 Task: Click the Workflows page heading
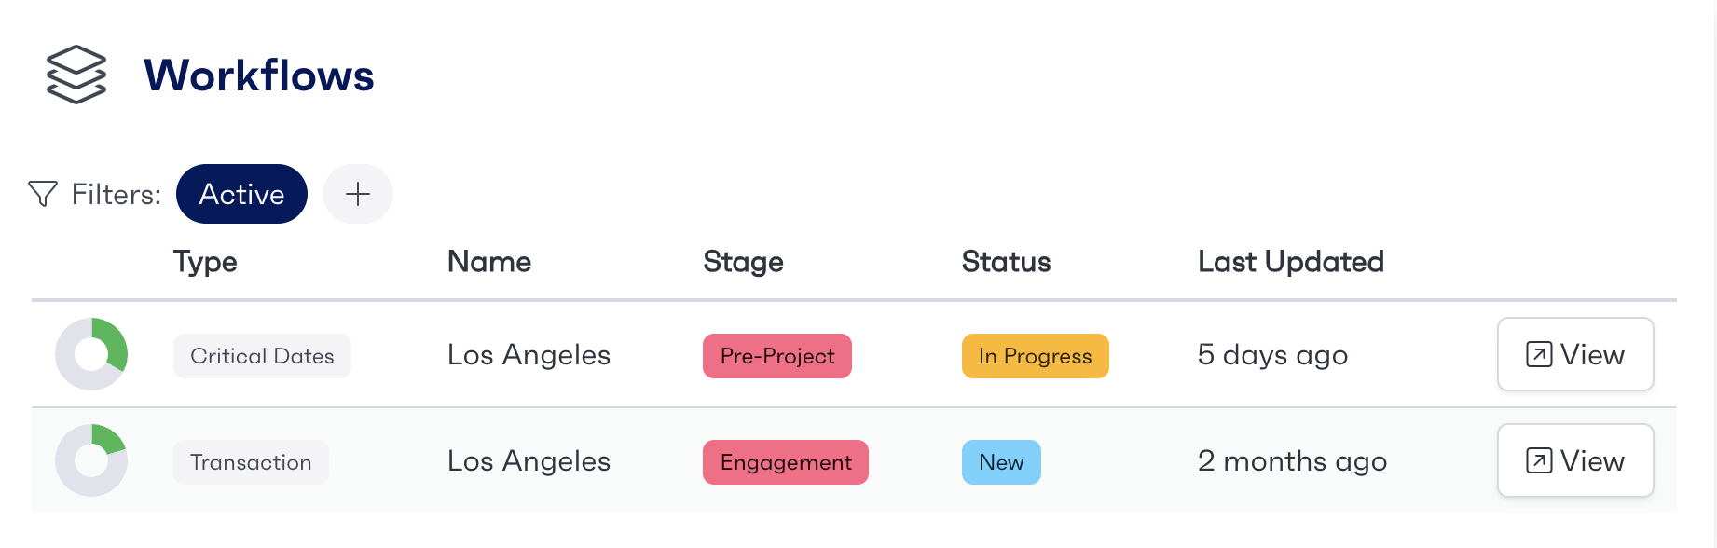[x=259, y=75]
